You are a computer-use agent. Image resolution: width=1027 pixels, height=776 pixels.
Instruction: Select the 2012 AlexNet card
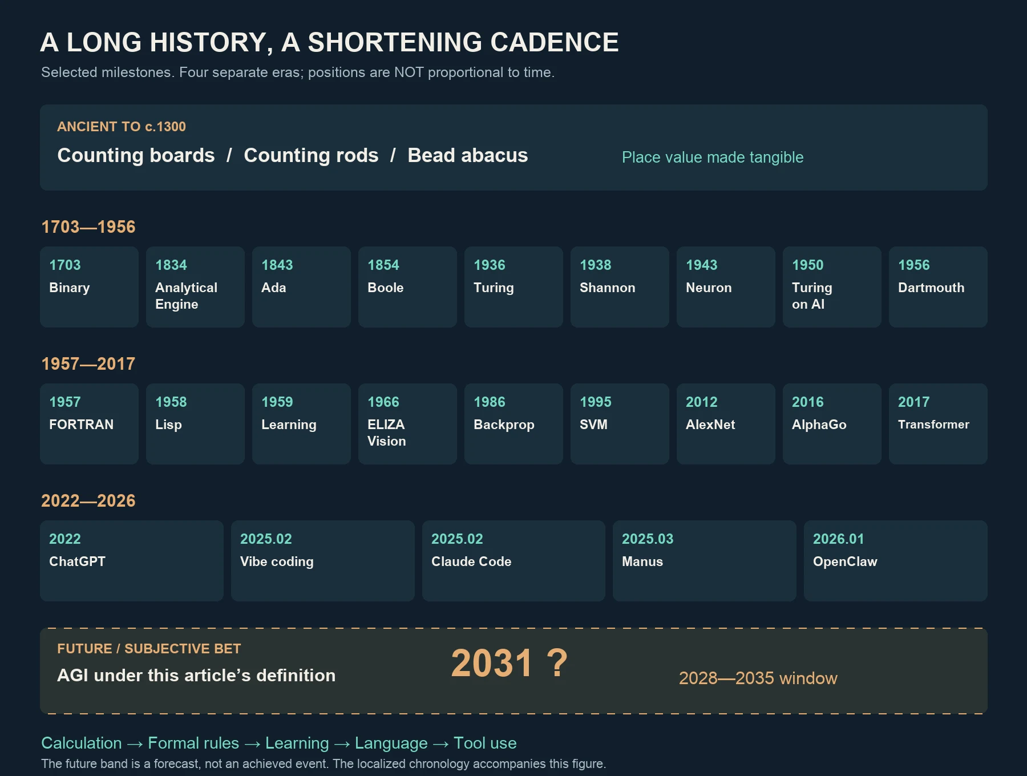pyautogui.click(x=726, y=424)
